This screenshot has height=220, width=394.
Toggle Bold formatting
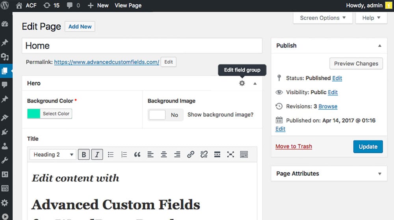84,154
